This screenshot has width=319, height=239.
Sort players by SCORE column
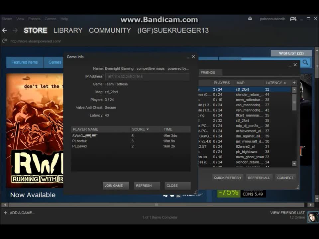click(146, 129)
